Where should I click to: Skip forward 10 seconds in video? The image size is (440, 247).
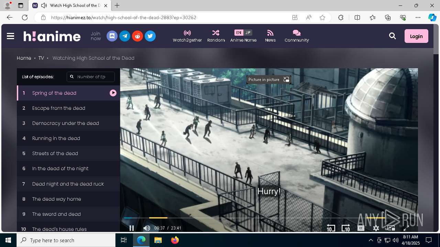[x=345, y=228]
